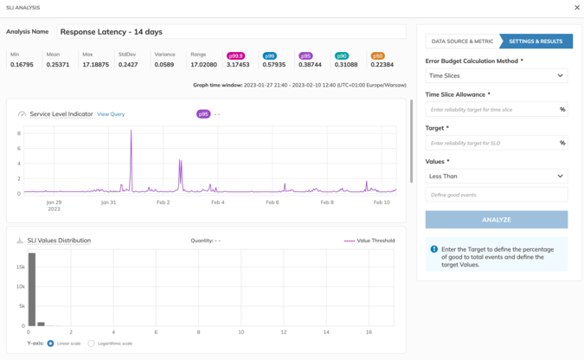Select Linear scale for Y-axis

[51, 344]
